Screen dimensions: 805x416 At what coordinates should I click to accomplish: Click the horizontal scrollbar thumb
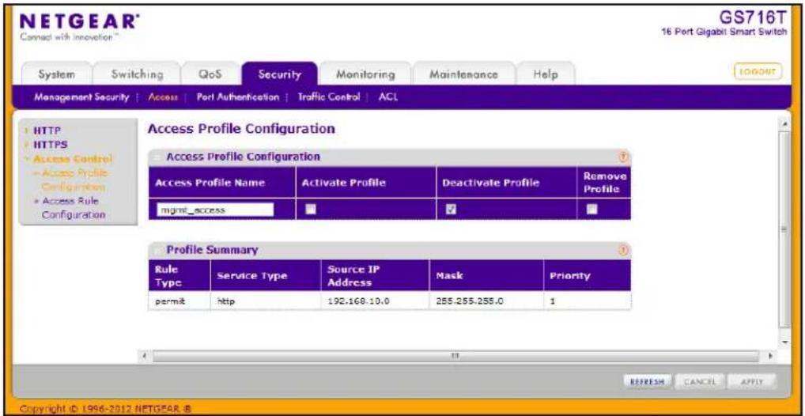[455, 355]
